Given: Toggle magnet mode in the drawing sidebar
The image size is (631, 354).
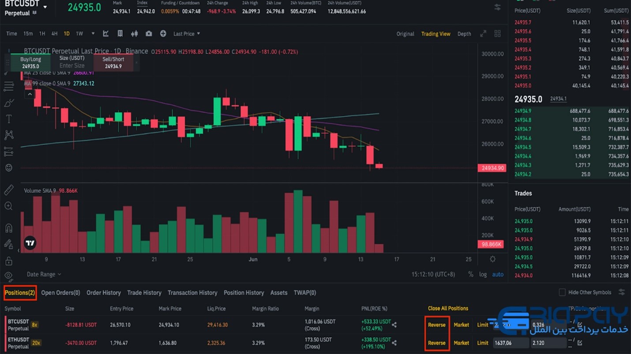Looking at the screenshot, I should [8, 228].
